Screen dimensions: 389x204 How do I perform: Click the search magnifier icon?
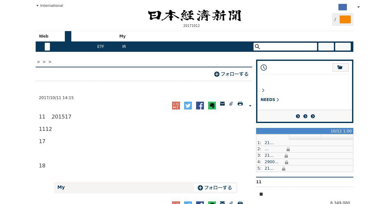pos(257,47)
